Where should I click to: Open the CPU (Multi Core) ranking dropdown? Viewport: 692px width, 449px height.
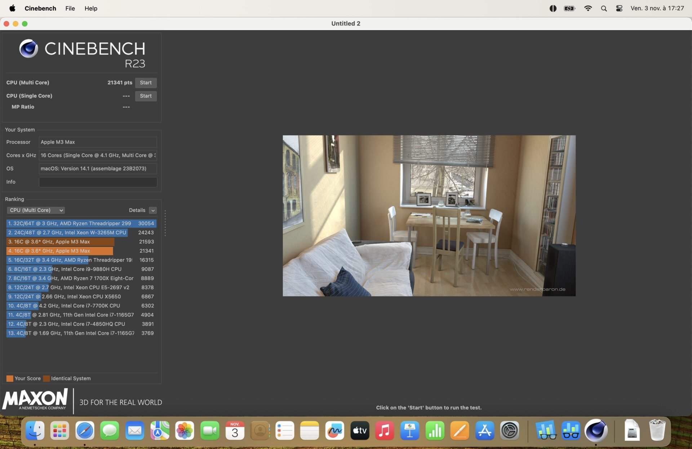click(35, 210)
